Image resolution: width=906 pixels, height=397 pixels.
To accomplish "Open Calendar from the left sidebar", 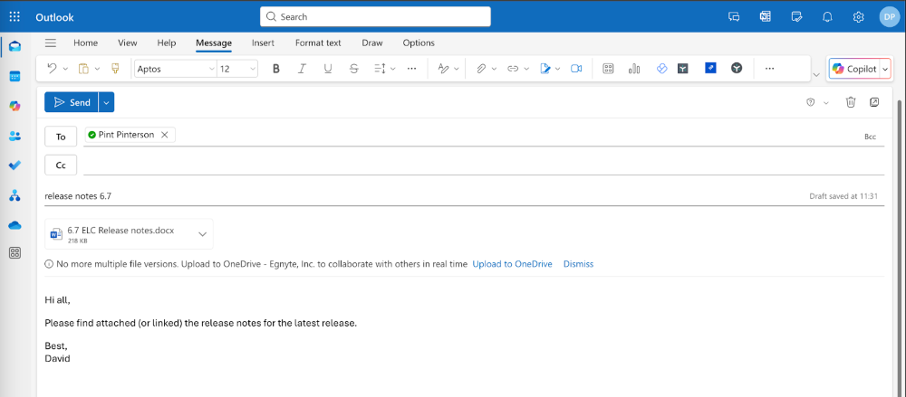I will 14,76.
